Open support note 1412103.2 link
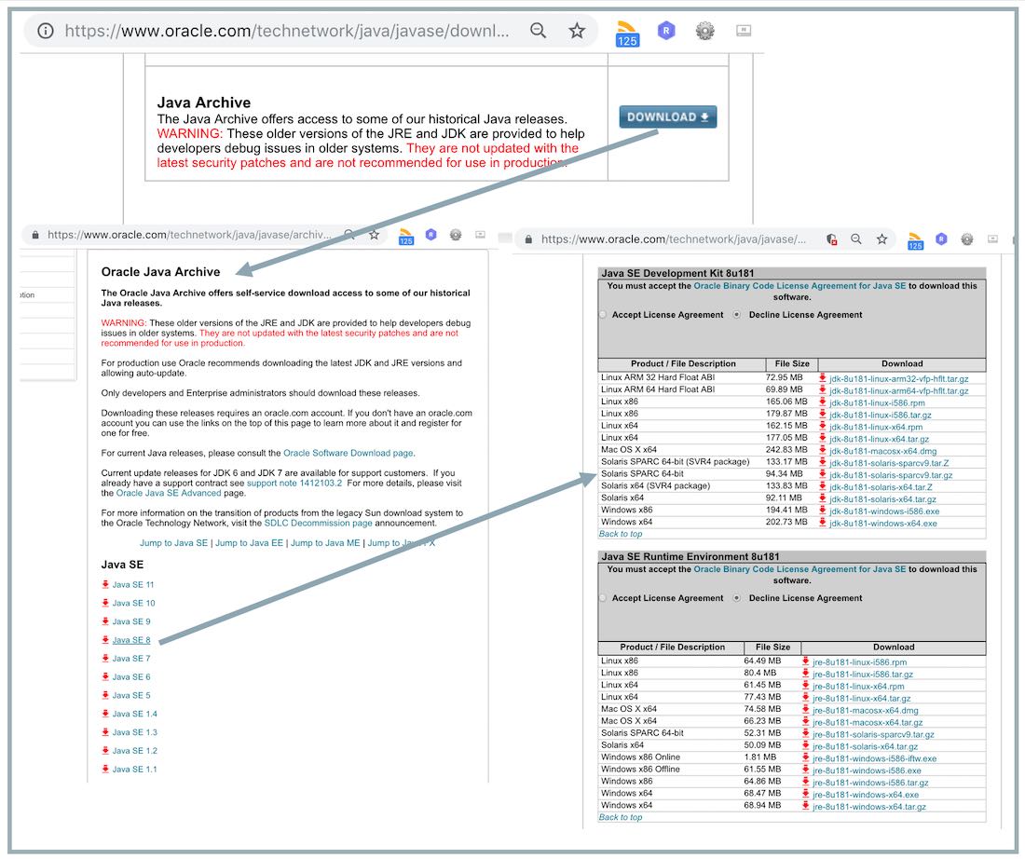The height and width of the screenshot is (859, 1025). click(x=294, y=484)
